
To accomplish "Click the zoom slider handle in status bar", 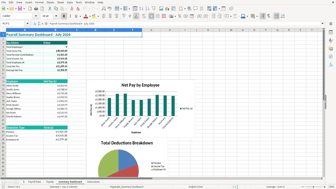I will (313, 187).
